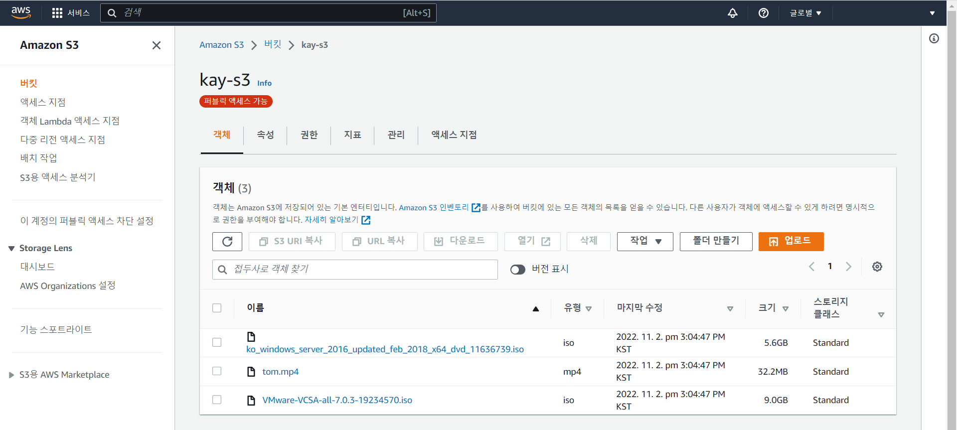Sort by 이름 ascending arrow
957x430 pixels.
tap(536, 309)
